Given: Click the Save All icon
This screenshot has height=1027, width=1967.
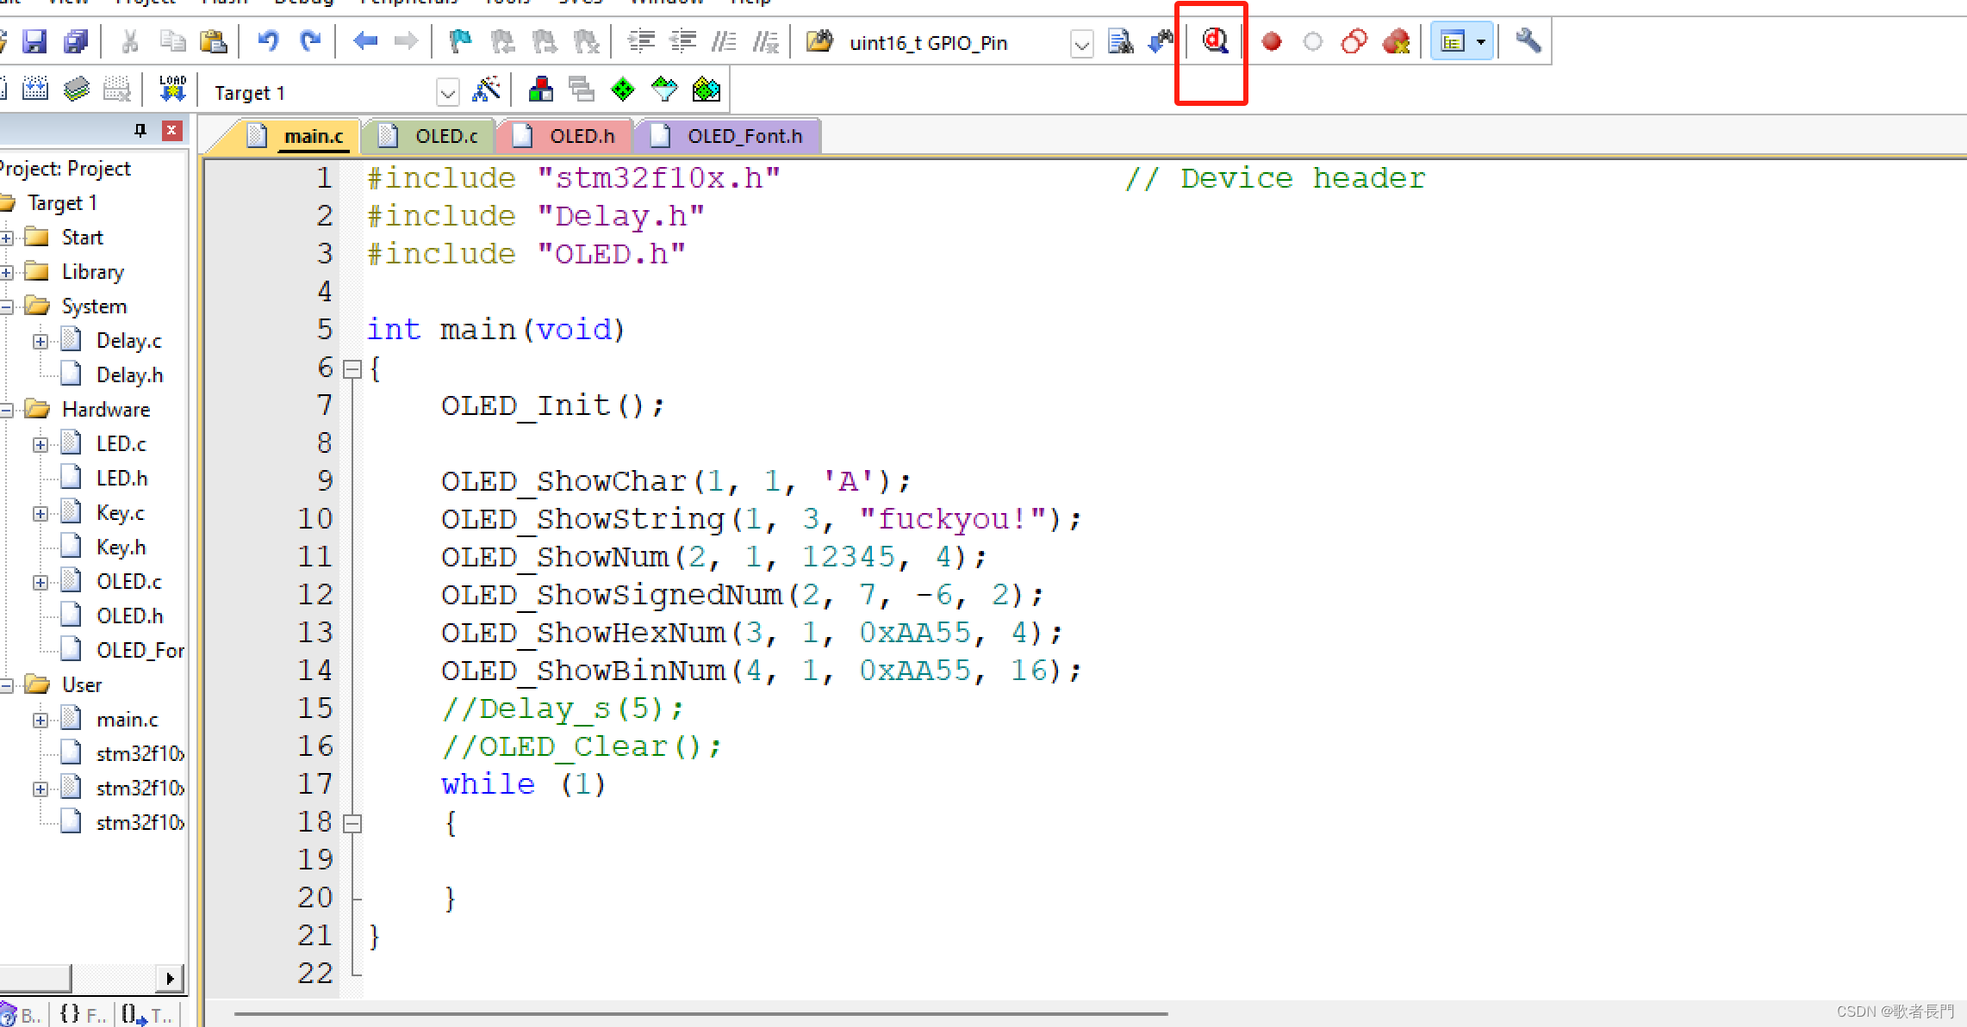Looking at the screenshot, I should tap(76, 40).
